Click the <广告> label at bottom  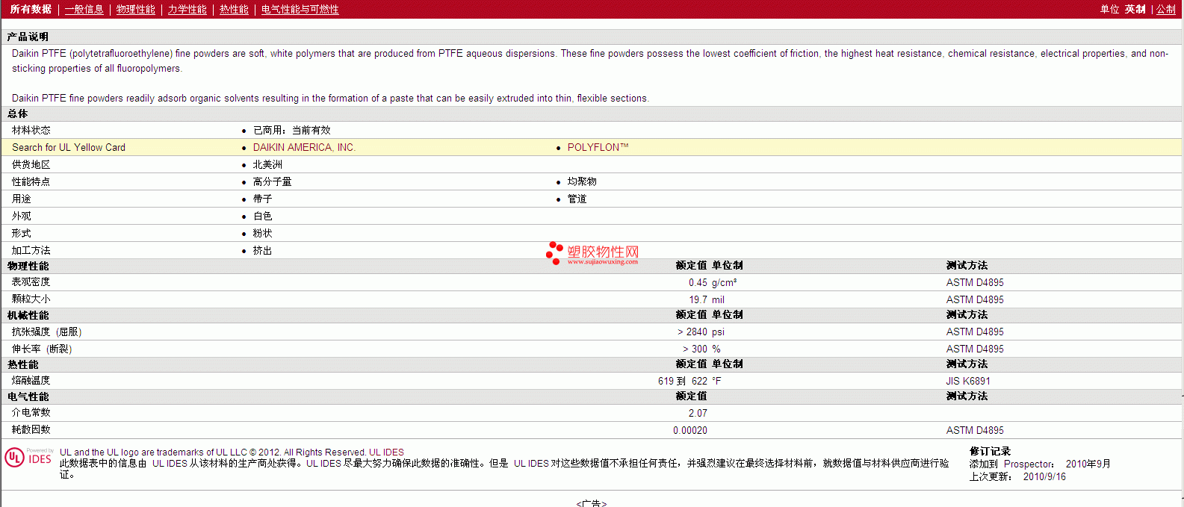pyautogui.click(x=592, y=503)
